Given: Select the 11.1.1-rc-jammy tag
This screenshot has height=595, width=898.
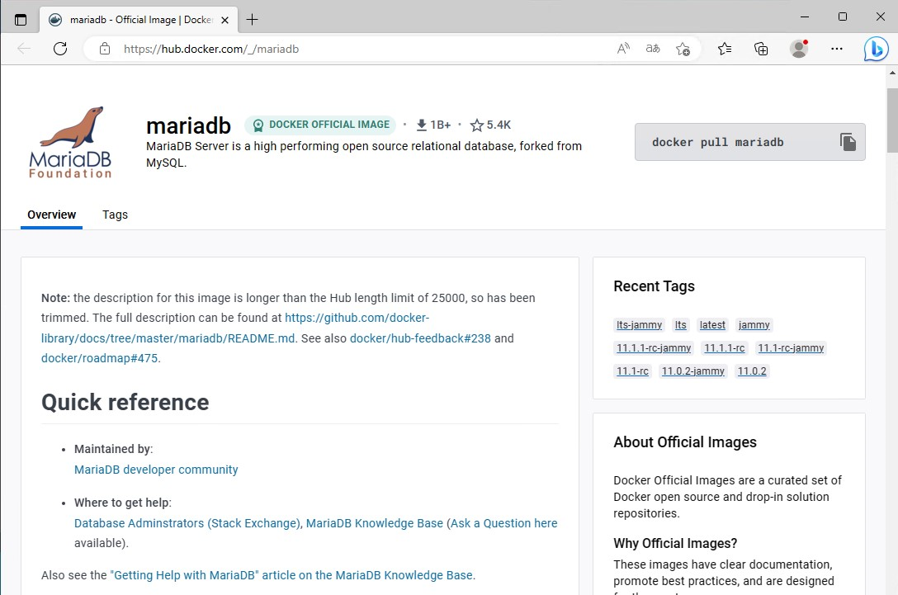Looking at the screenshot, I should pyautogui.click(x=654, y=347).
